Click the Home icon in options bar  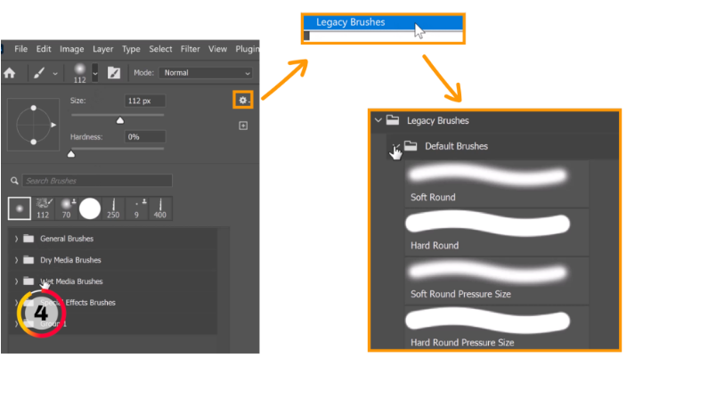pyautogui.click(x=10, y=73)
